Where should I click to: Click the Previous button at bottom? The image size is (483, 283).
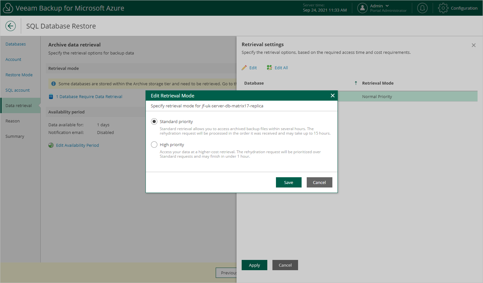pos(226,273)
